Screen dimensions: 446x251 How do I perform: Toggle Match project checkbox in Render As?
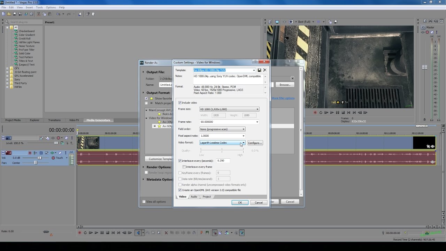146,103
